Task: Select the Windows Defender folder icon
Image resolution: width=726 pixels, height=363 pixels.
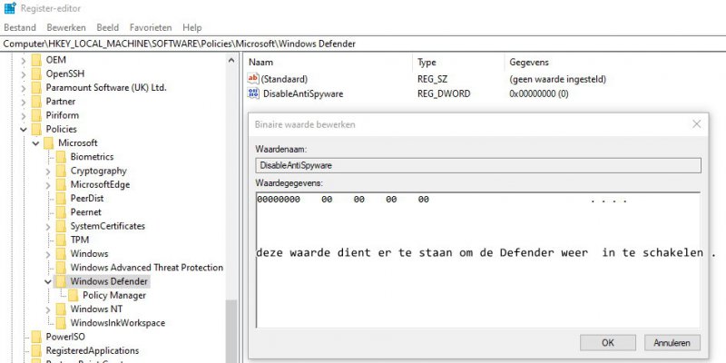Action: click(x=61, y=281)
